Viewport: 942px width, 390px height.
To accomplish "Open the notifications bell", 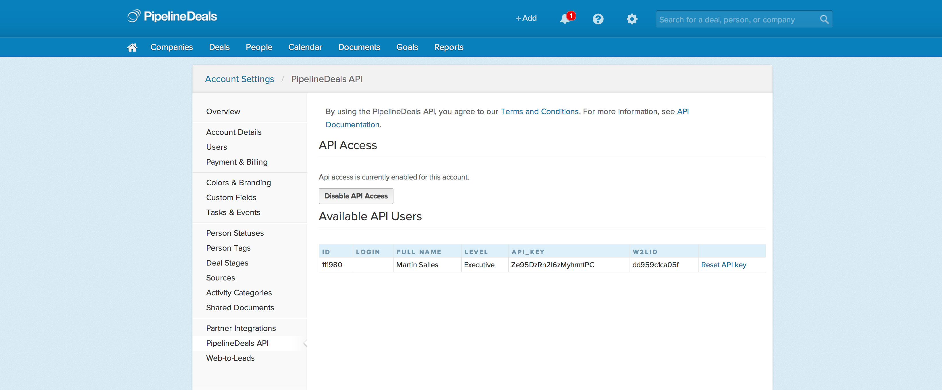I will click(x=565, y=18).
